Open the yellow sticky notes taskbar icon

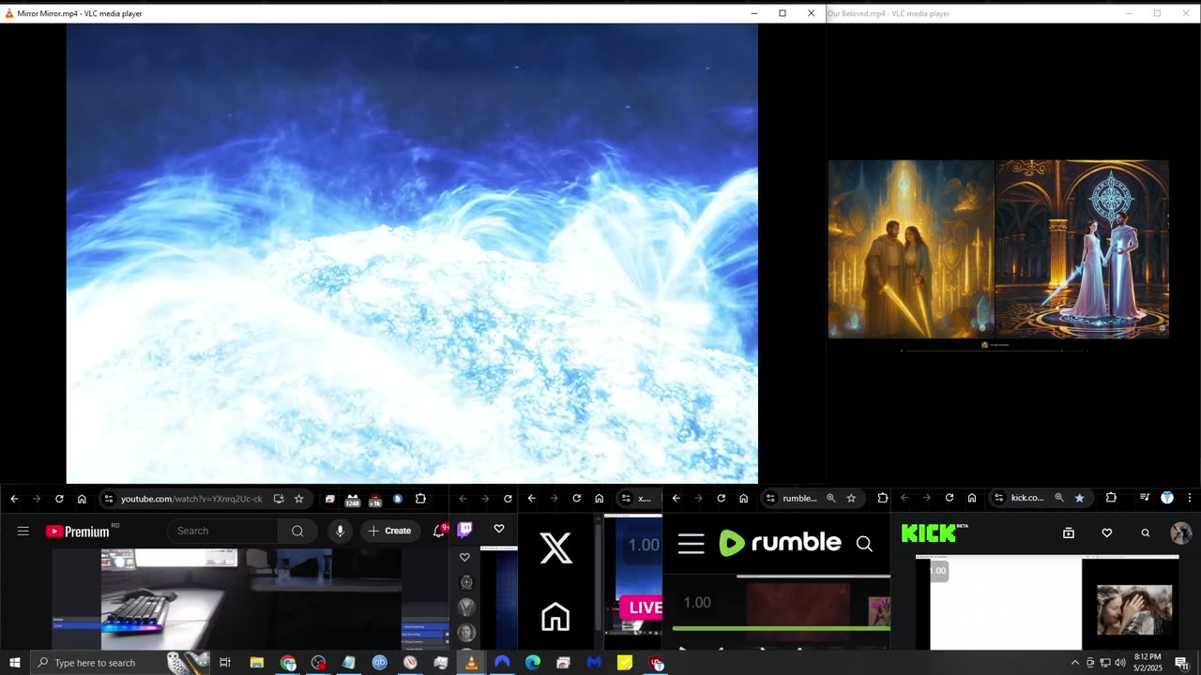(625, 663)
